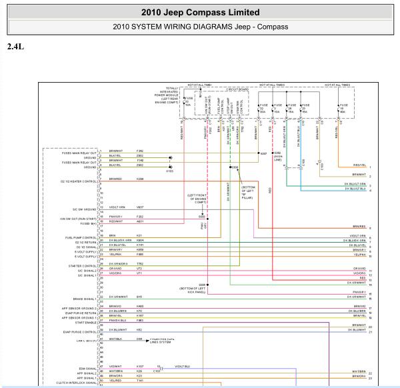Screen dimensions: 400x388
Task: Click the 'APP SENSOR GROUND 2' pin label
Action: [x=79, y=309]
